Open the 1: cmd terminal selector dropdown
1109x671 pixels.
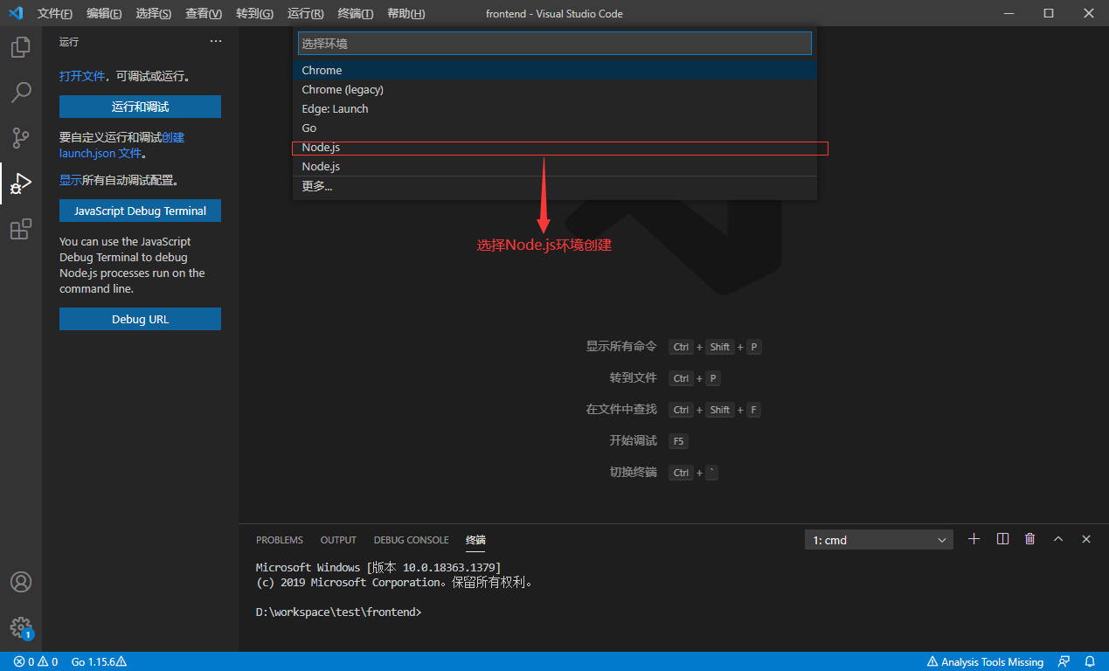[x=879, y=540]
